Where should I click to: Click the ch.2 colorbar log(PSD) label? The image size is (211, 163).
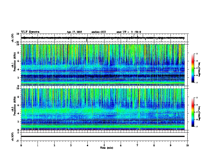(x=200, y=113)
